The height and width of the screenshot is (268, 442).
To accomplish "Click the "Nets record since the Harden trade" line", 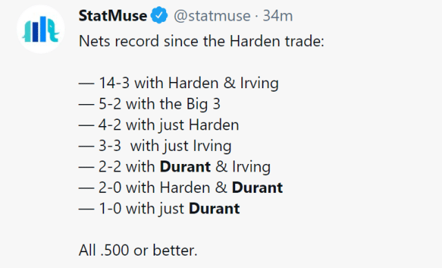I will tap(201, 41).
